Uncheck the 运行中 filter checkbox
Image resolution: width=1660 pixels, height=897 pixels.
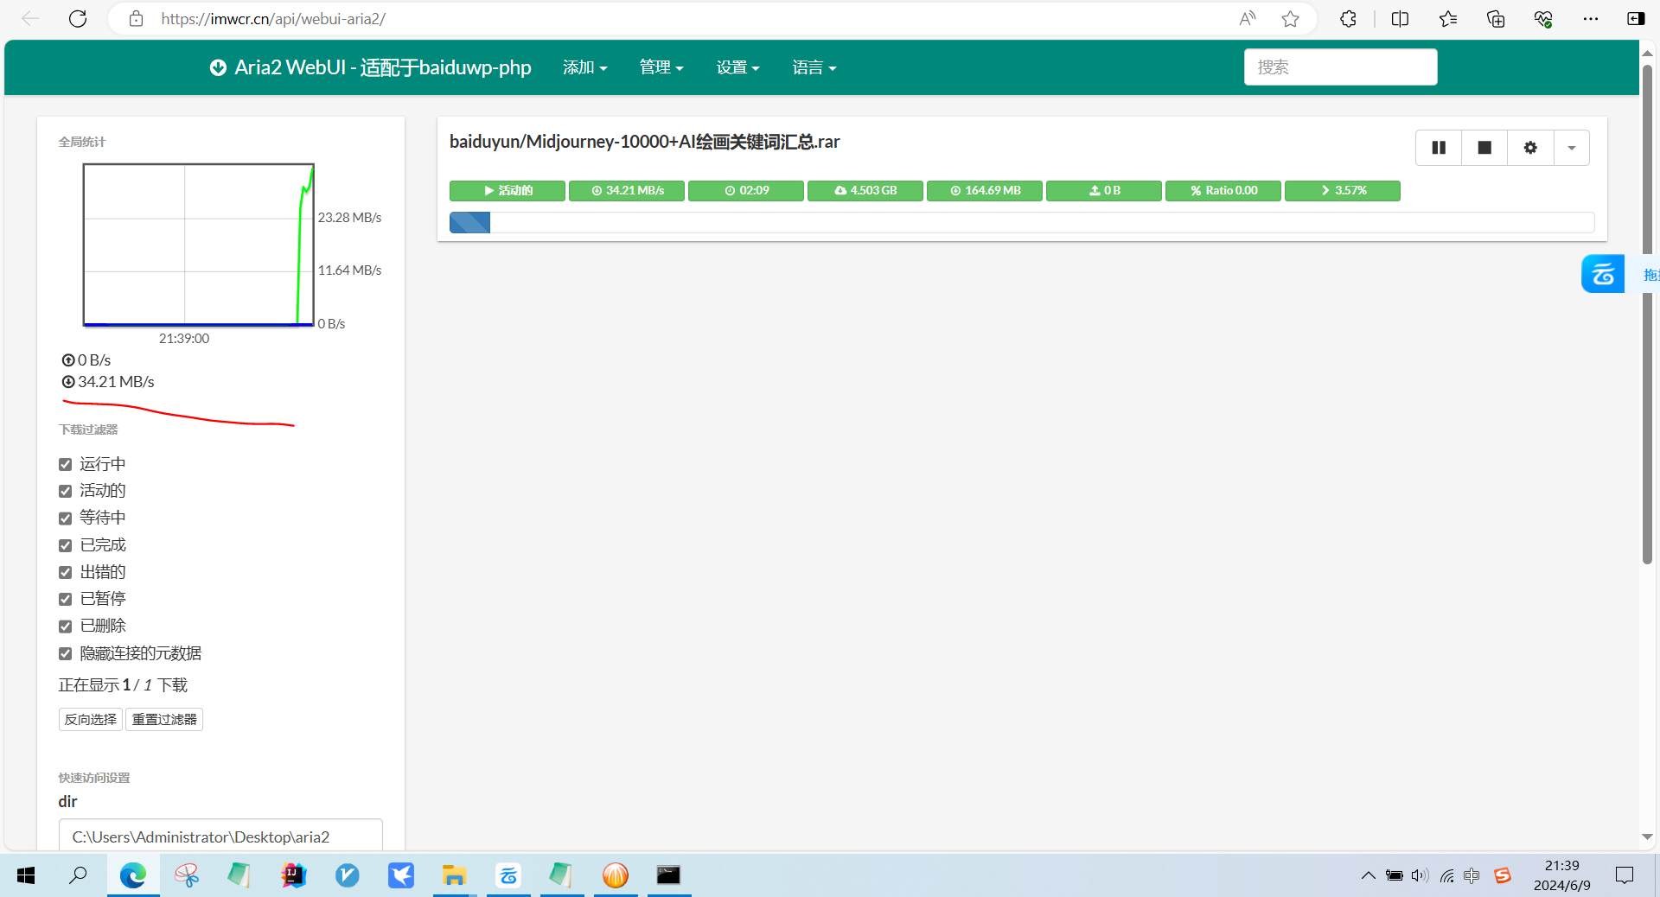pos(66,465)
